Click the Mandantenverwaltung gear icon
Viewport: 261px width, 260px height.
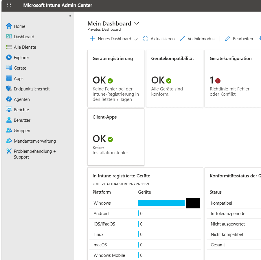click(9, 141)
